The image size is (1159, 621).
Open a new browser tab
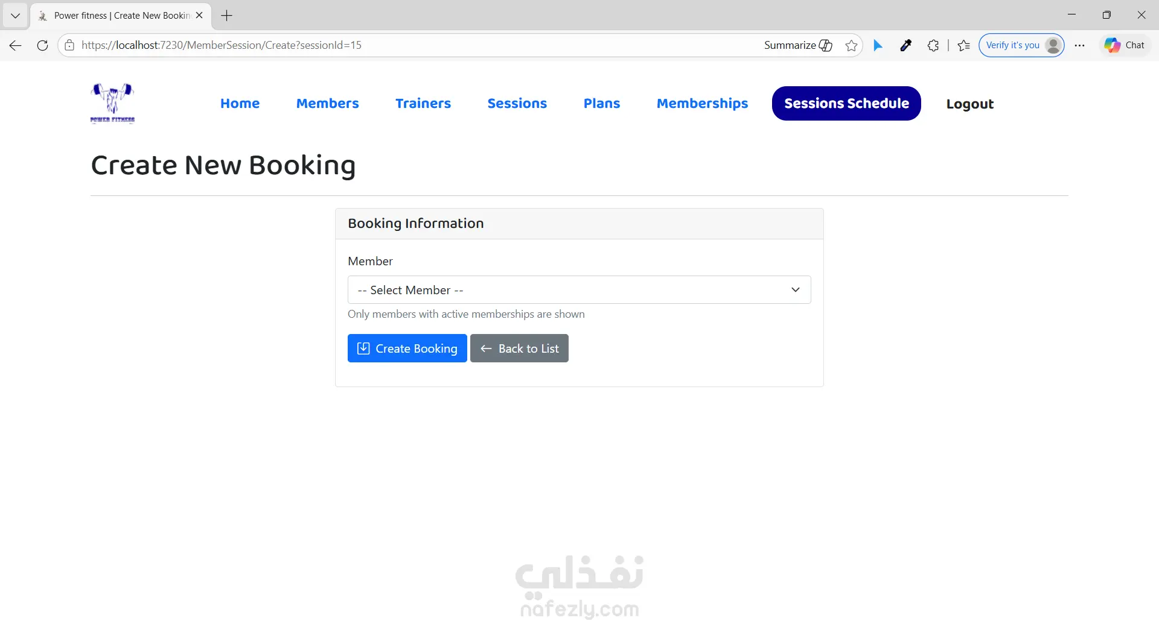227,16
